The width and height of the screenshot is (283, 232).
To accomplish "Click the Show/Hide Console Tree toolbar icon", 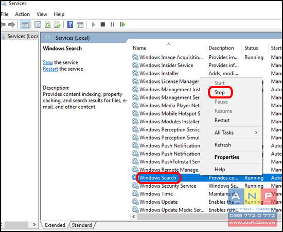I will [x=25, y=25].
